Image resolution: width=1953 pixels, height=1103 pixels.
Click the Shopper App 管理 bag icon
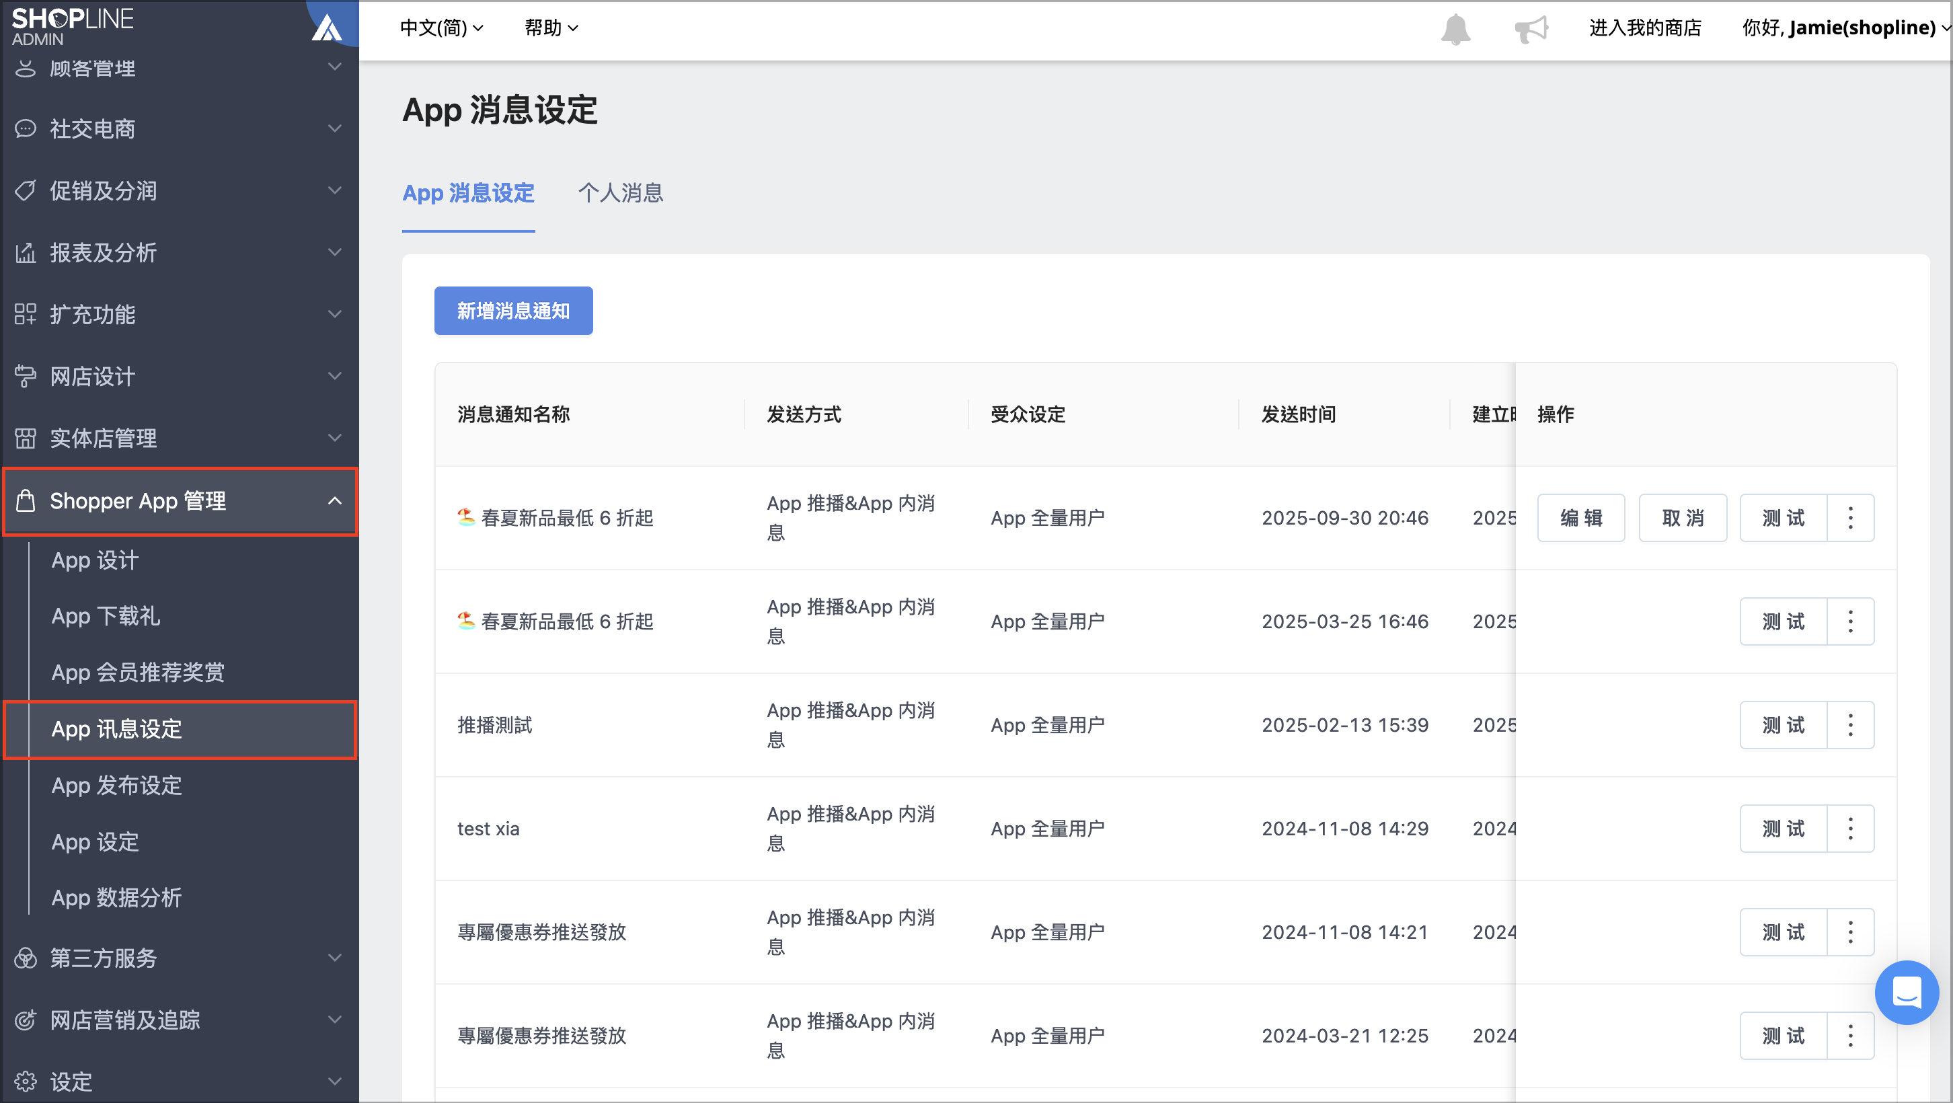click(x=25, y=500)
